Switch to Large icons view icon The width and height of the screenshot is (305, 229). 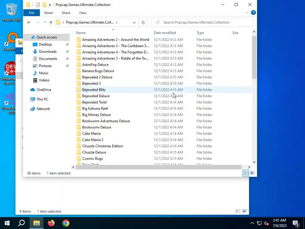(x=252, y=173)
